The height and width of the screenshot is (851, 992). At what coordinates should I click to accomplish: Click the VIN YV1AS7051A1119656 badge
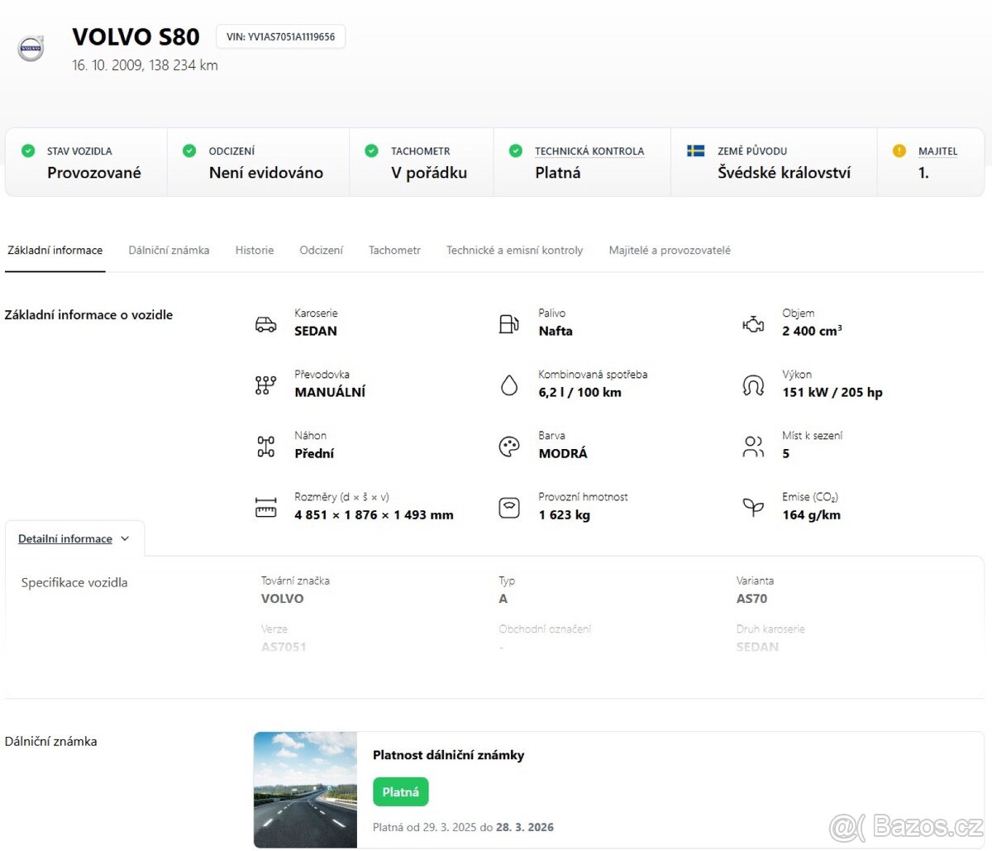click(x=280, y=36)
